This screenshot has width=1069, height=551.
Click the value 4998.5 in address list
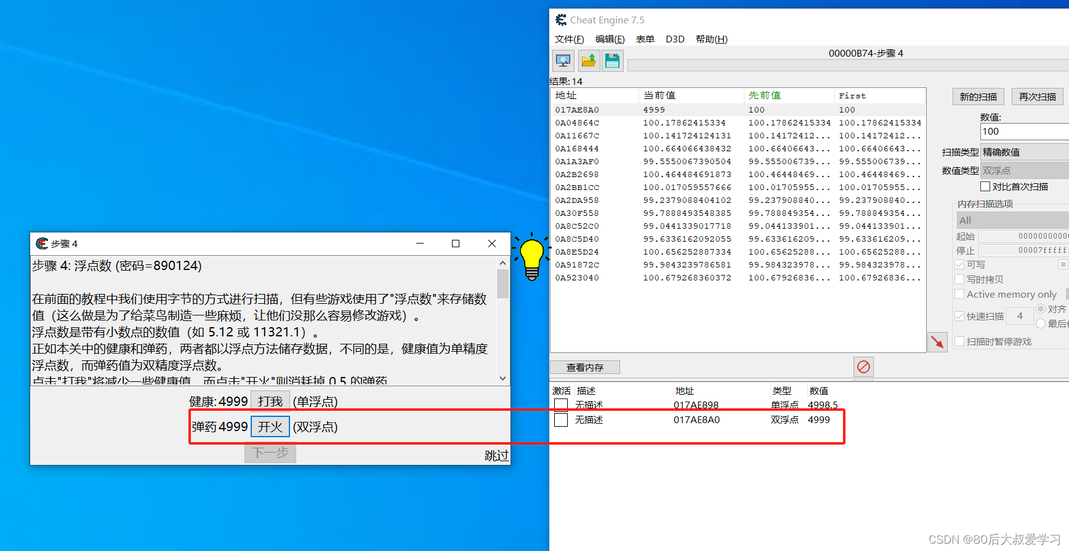823,405
